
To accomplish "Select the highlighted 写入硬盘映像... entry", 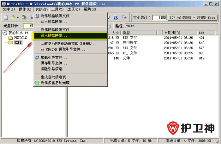I will pyautogui.click(x=70, y=36).
